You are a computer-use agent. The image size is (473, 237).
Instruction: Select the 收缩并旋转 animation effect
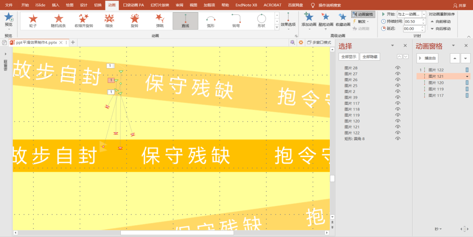[x=84, y=21]
